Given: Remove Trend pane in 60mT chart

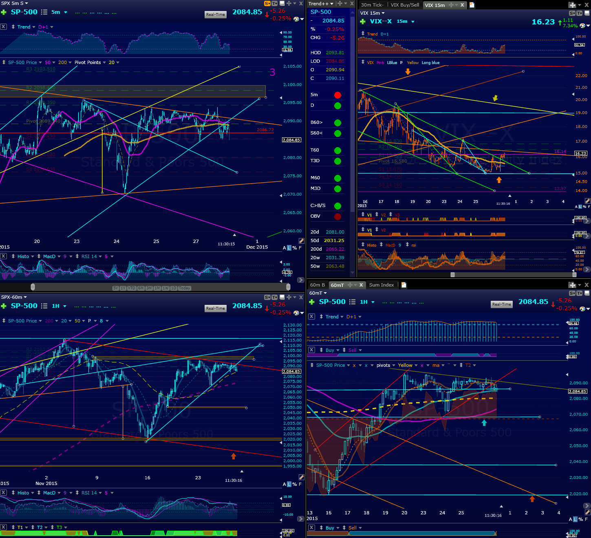Looking at the screenshot, I should [311, 316].
